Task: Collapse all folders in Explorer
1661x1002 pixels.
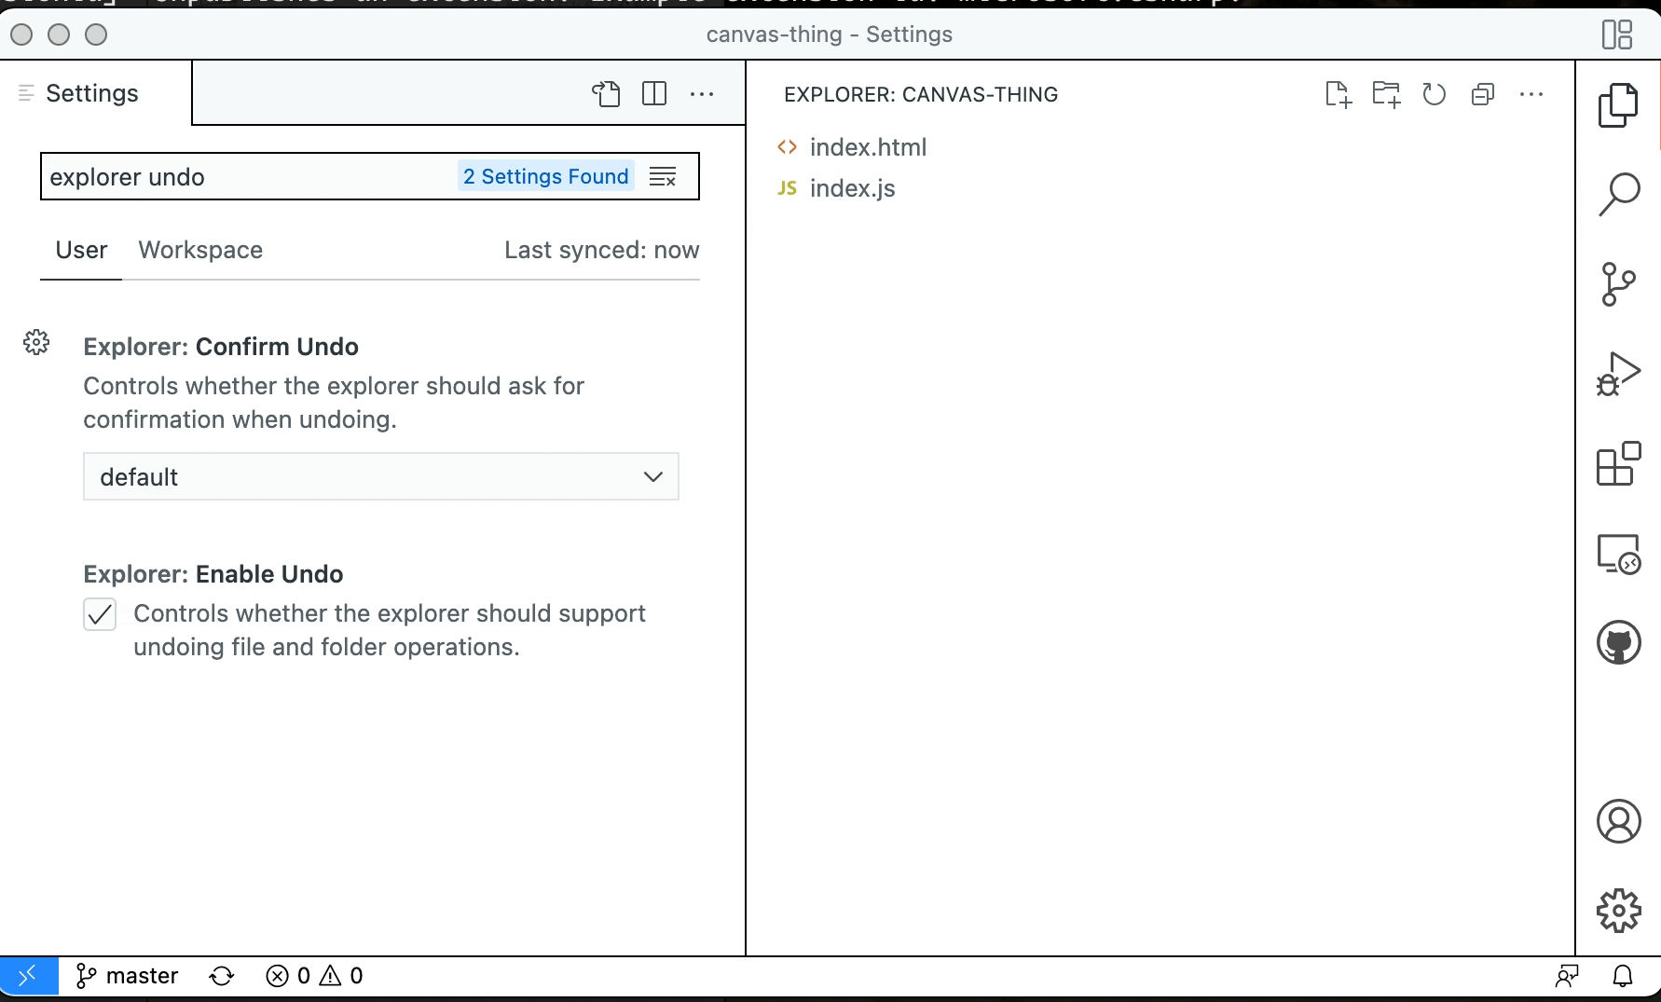Action: click(x=1483, y=94)
